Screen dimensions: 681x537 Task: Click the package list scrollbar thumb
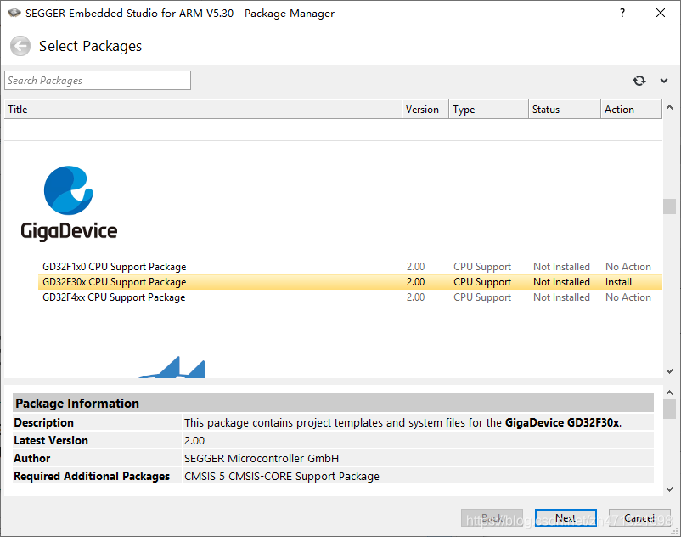point(669,206)
